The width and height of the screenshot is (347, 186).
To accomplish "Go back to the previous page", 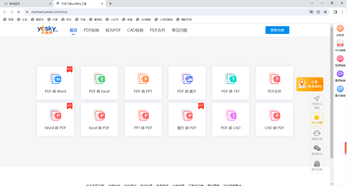I will [x=5, y=12].
